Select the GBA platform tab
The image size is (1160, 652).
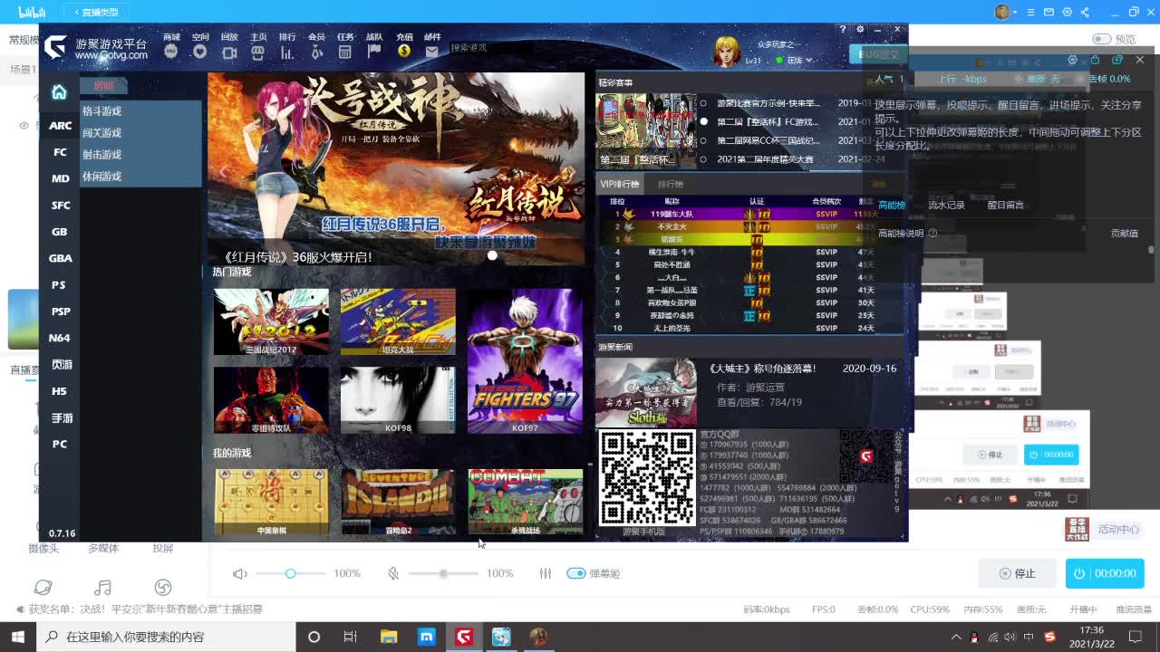[x=60, y=258]
